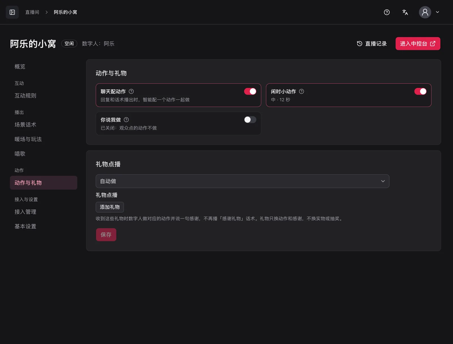This screenshot has height=344, width=453.
Task: Click the history clock icon beside 直播记录
Action: coord(360,44)
